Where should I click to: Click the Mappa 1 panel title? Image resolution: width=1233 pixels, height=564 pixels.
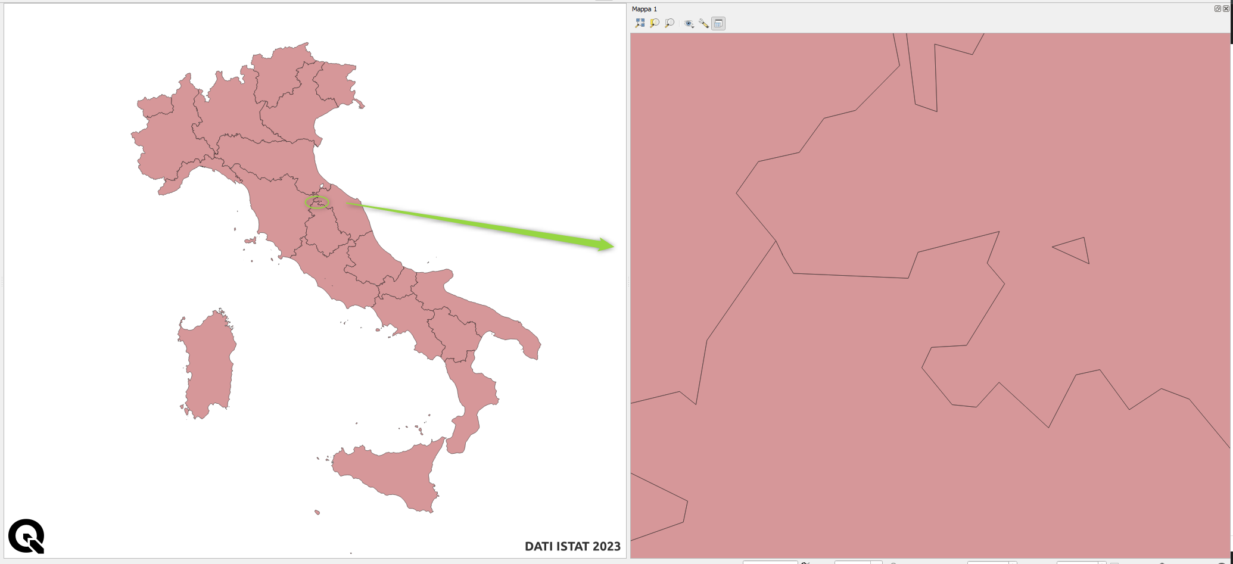[x=644, y=9]
